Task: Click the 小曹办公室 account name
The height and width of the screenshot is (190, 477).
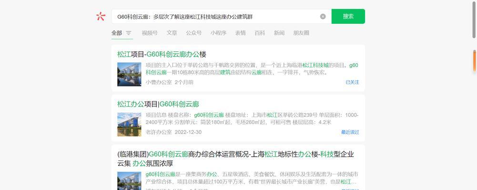Action: point(159,82)
